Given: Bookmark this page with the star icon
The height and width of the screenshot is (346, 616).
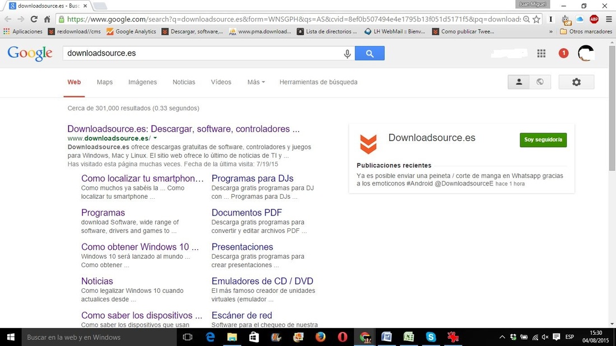Looking at the screenshot, I should pyautogui.click(x=536, y=19).
